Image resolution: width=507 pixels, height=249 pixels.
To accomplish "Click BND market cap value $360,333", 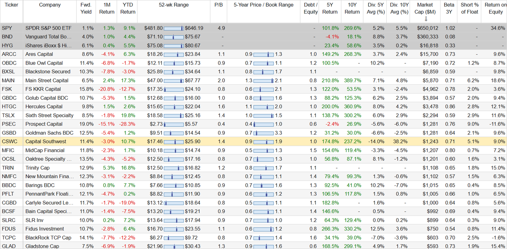I will pyautogui.click(x=427, y=37).
